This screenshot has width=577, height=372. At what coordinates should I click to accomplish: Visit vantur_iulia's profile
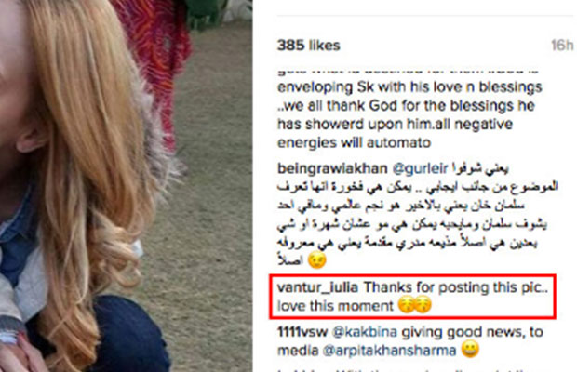pos(317,287)
